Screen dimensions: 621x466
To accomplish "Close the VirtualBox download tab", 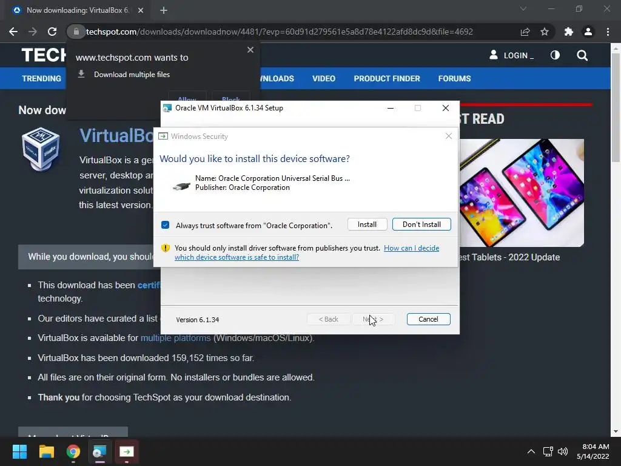I will click(x=141, y=10).
